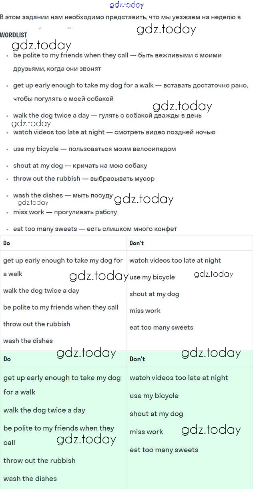Screen dimensions: 253x489
Task: Select wordlist entry 'watch videos too late at night — смотреть видео'
Action: (x=114, y=132)
